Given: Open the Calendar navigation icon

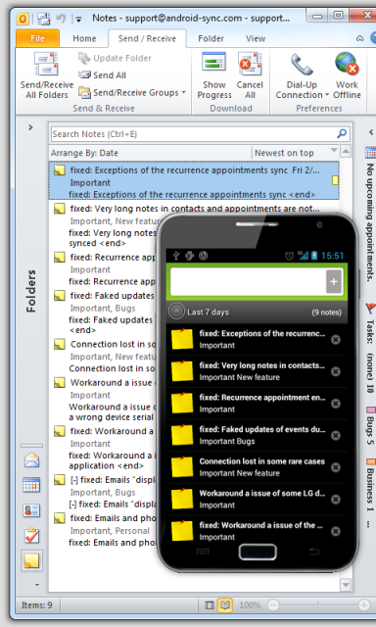Looking at the screenshot, I should point(31,485).
